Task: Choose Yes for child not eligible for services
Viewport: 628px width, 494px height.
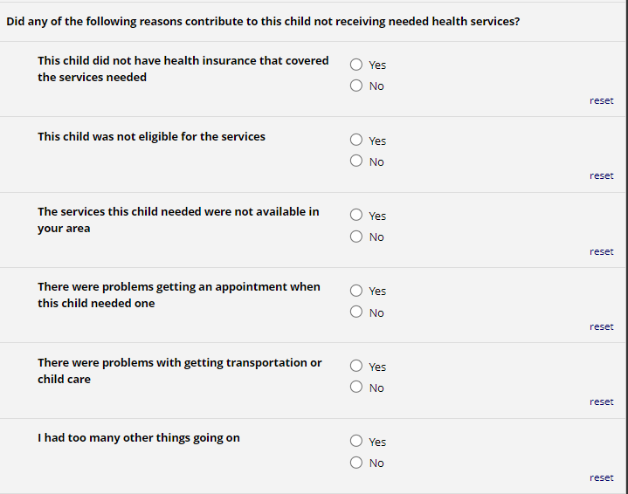Action: tap(356, 140)
